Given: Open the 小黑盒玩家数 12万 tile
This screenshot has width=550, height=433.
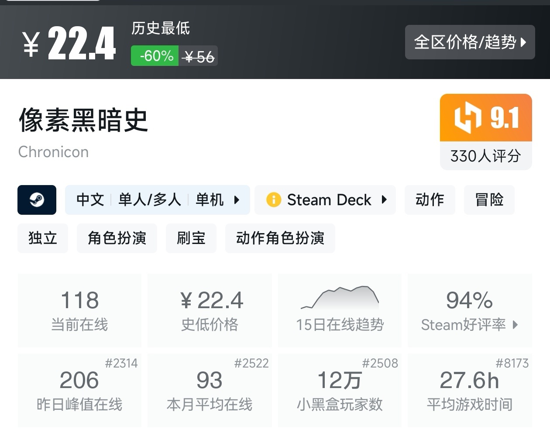Looking at the screenshot, I should click(340, 390).
